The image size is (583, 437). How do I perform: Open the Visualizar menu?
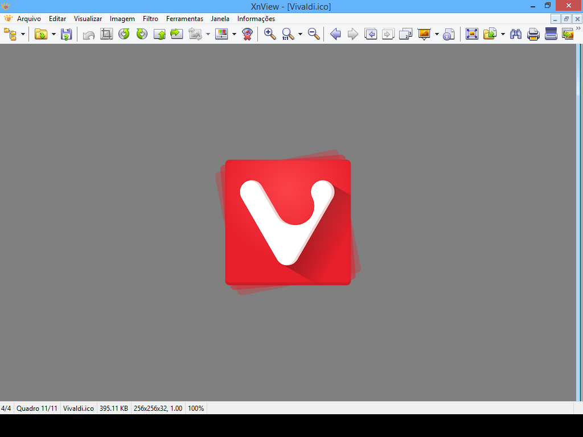(x=88, y=19)
